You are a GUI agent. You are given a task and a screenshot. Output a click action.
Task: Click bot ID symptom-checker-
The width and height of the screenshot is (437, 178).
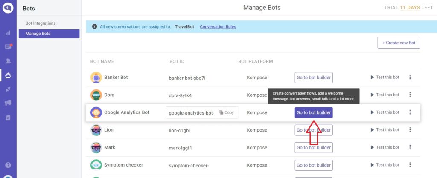point(189,166)
